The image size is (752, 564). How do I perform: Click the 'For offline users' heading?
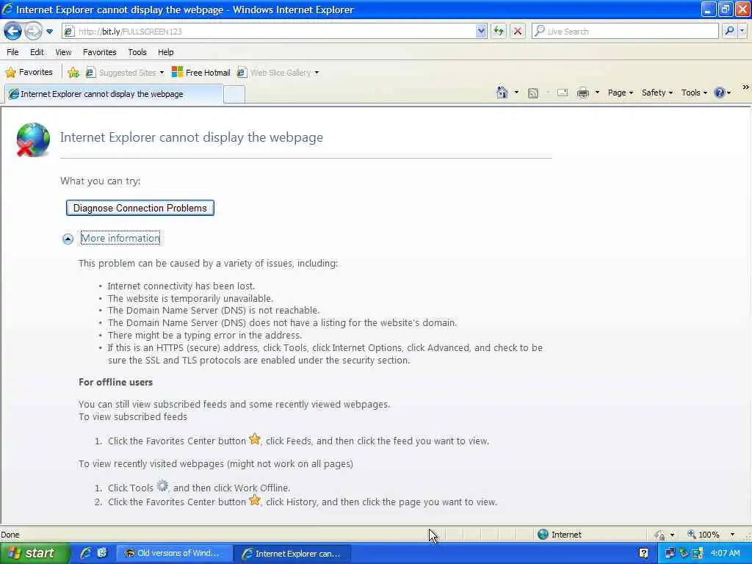click(x=115, y=382)
